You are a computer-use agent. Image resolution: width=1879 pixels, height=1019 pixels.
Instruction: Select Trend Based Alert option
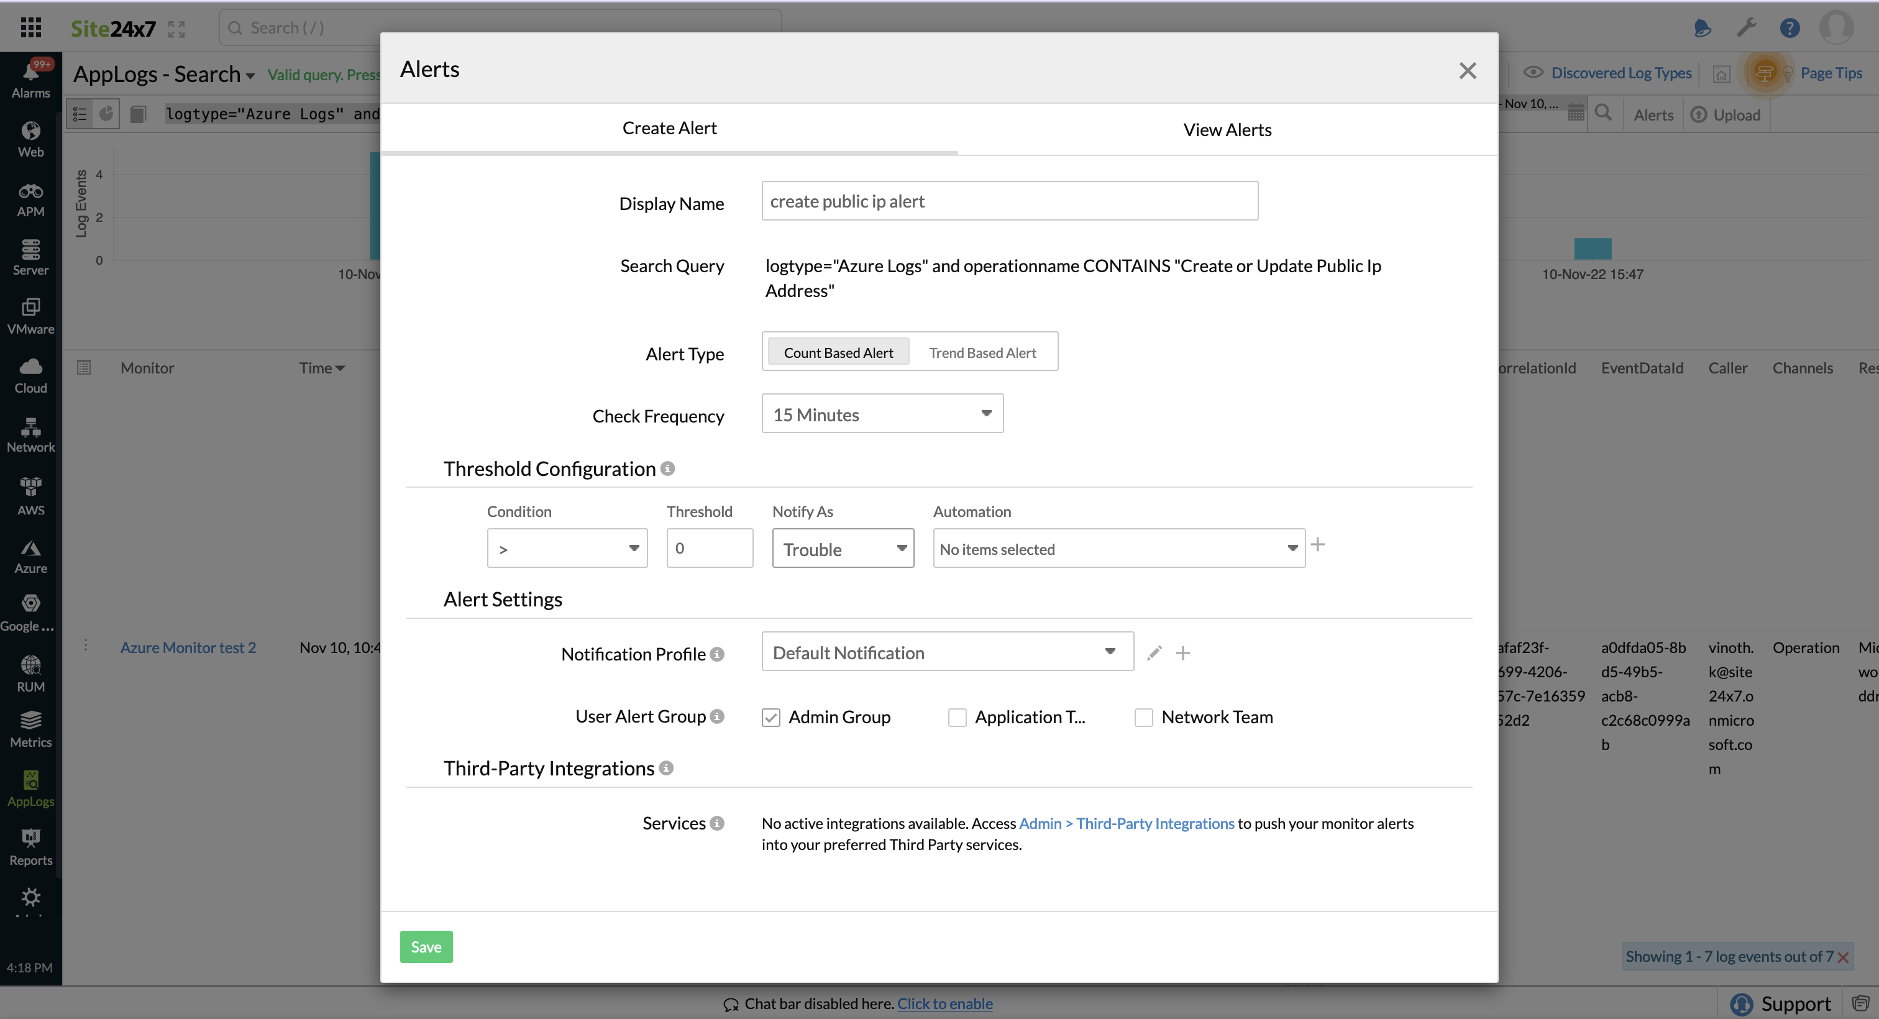pyautogui.click(x=982, y=353)
